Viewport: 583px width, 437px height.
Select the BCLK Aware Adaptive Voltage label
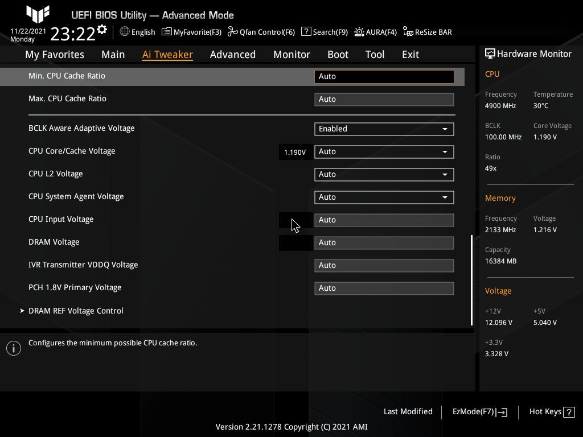coord(81,128)
